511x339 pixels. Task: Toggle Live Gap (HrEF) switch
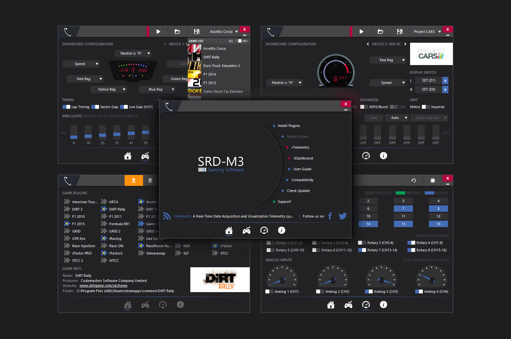tap(124, 107)
